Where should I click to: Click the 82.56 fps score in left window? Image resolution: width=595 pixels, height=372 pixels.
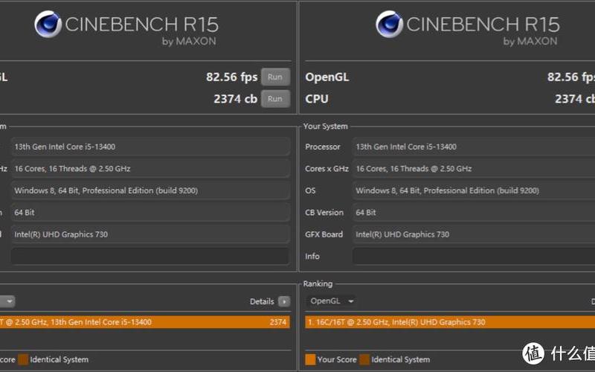click(x=232, y=77)
